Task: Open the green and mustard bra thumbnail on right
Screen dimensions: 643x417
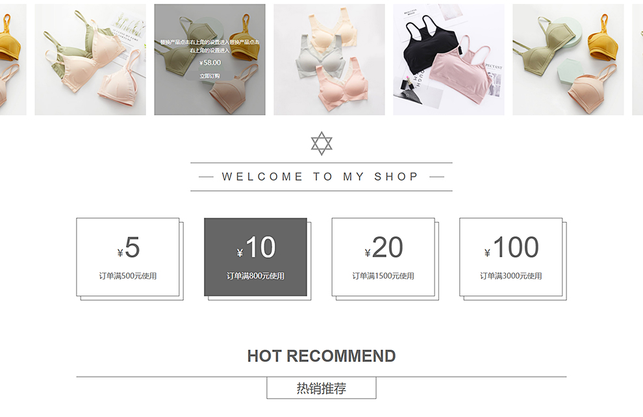Action: click(x=568, y=60)
